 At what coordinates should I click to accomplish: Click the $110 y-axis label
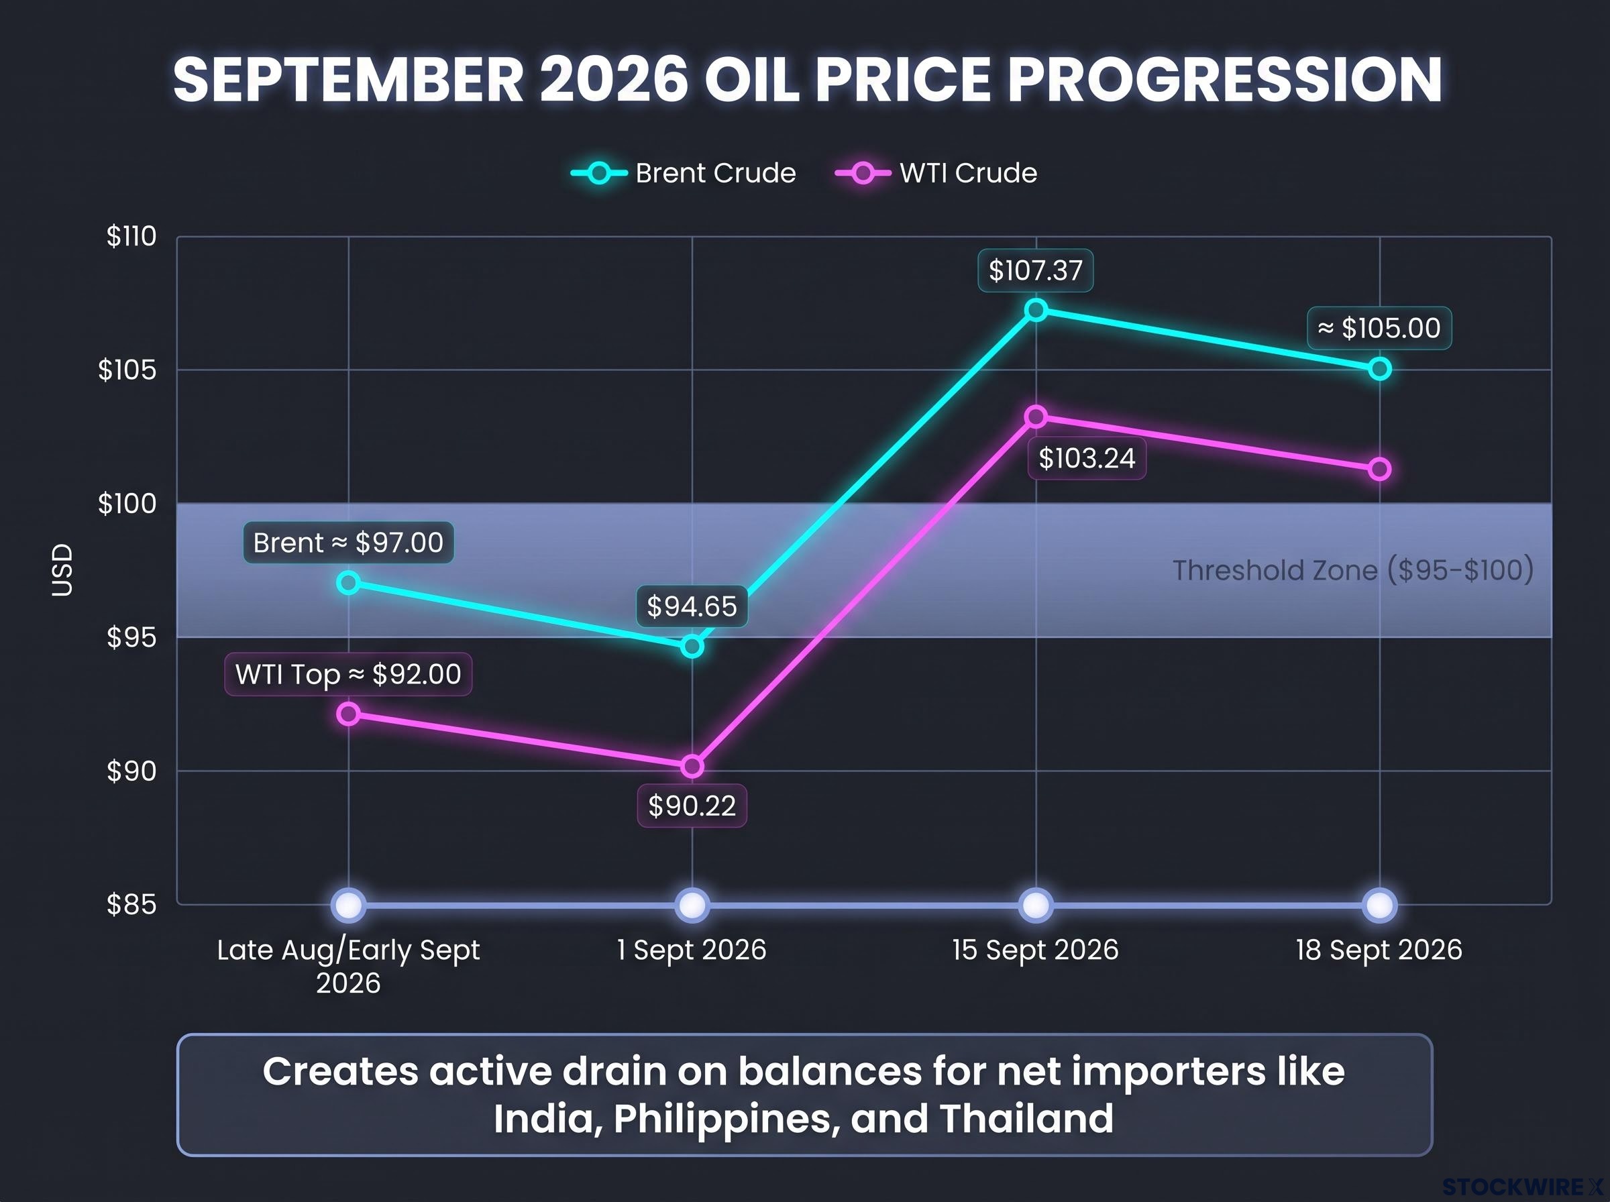131,237
